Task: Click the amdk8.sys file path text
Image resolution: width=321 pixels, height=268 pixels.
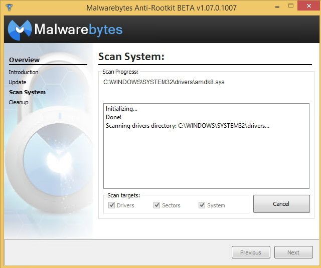Action: [x=164, y=82]
